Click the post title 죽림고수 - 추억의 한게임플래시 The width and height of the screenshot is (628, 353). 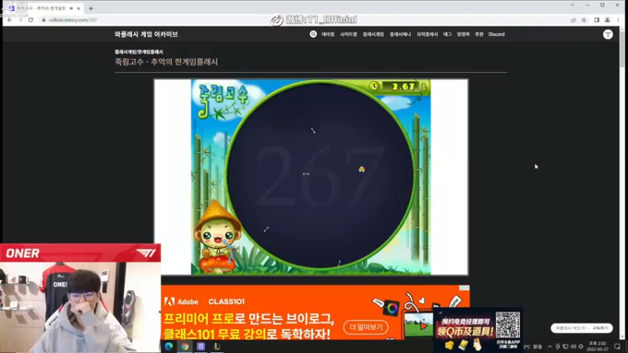point(166,62)
